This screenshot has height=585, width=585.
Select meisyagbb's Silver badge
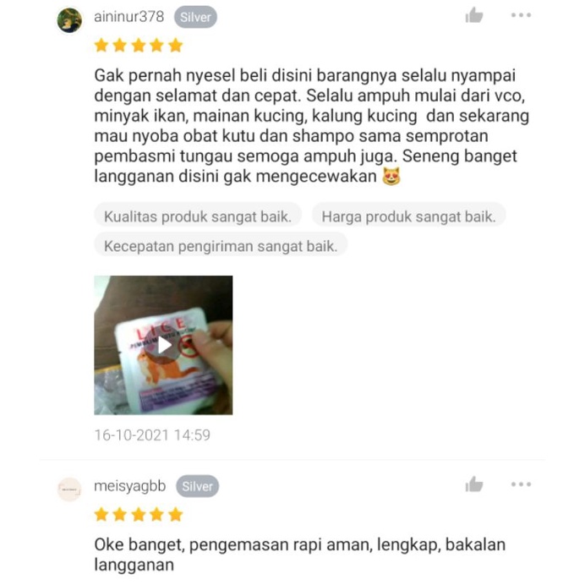(x=197, y=486)
